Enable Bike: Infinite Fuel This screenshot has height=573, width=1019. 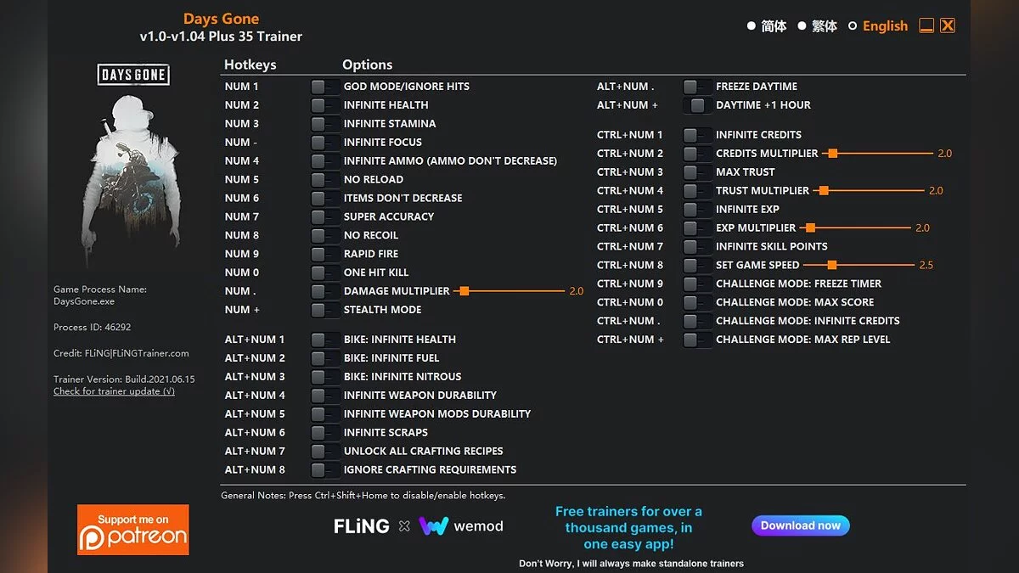[324, 358]
